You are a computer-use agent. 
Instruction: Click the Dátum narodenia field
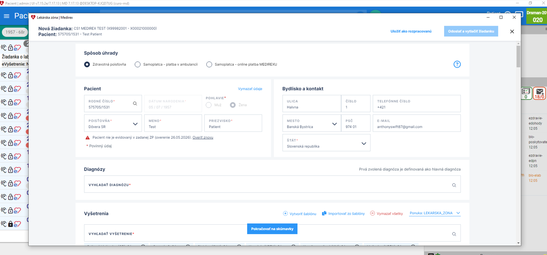point(173,104)
